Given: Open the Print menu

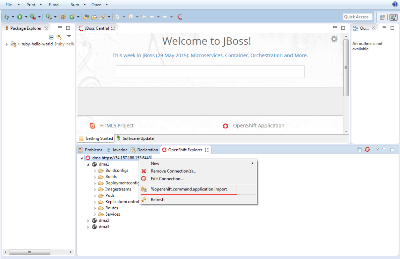Looking at the screenshot, I should (x=31, y=5).
